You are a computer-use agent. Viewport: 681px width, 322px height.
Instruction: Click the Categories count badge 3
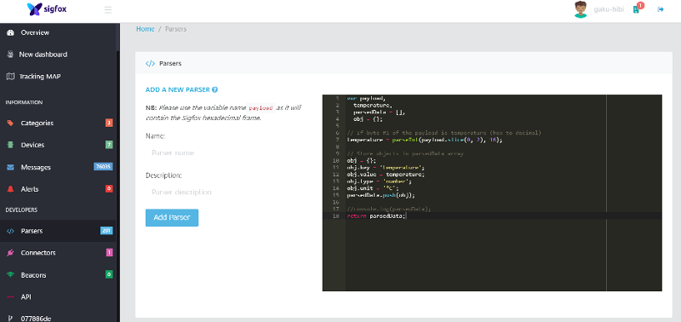pyautogui.click(x=109, y=123)
